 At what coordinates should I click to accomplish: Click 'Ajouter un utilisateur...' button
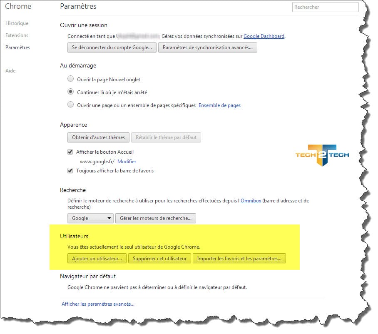click(97, 259)
